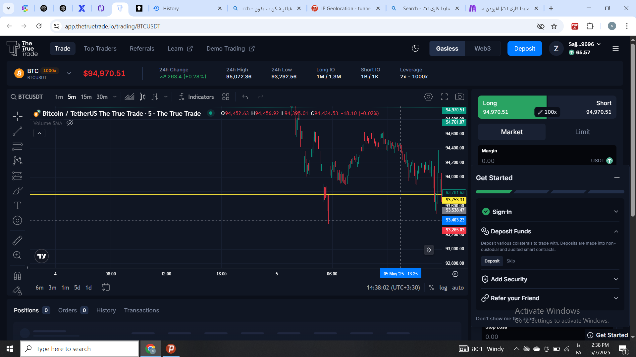The width and height of the screenshot is (636, 357).
Task: Open Demo Trading external link
Action: click(231, 49)
